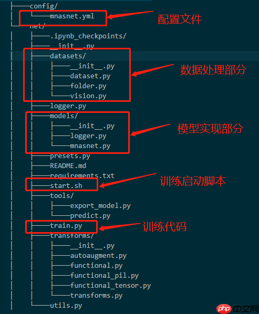Open mnasnet.py under models
Viewport: 259px width, 314px height.
coord(90,146)
